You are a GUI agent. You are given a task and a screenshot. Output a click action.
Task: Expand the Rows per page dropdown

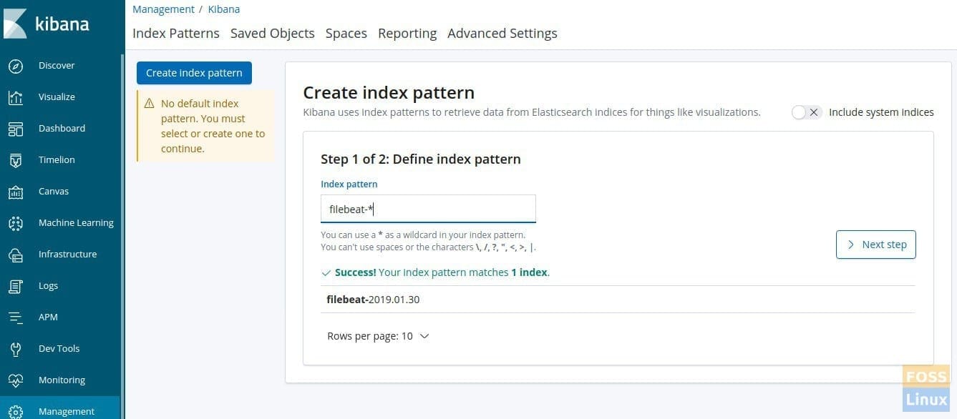point(378,336)
